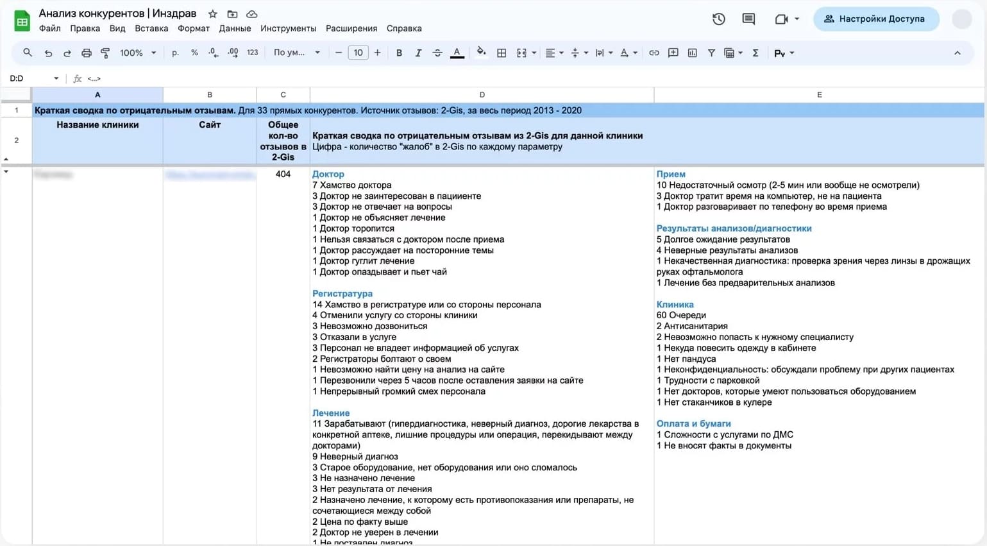Insert a chart
The height and width of the screenshot is (546, 987).
pos(692,53)
